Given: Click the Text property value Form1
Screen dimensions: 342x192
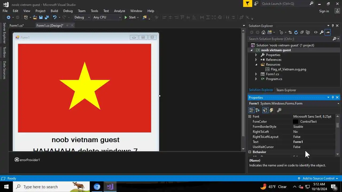Looking at the screenshot, I should 298,142.
